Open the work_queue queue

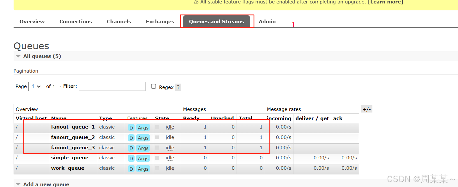68,168
